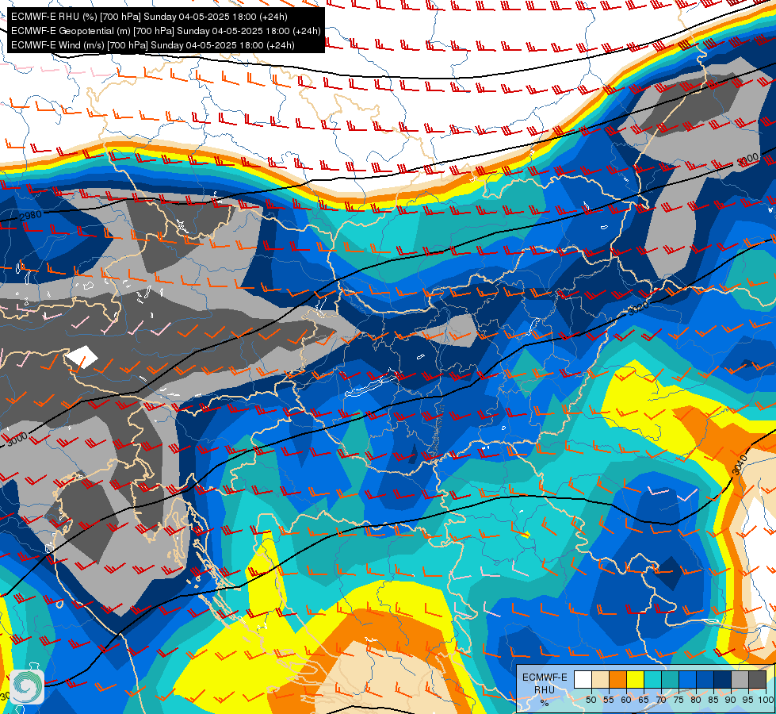
Task: Click the swirl logo icon in the corner
Action: coord(27,687)
